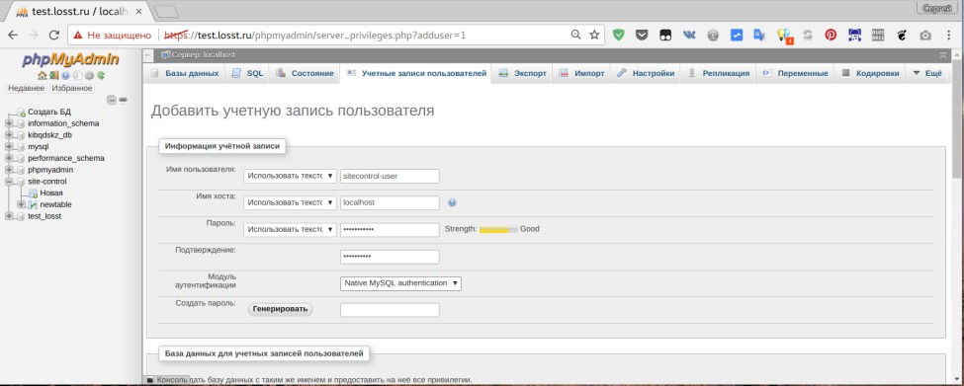964x386 pixels.
Task: Click the generated password empty field
Action: pos(390,310)
